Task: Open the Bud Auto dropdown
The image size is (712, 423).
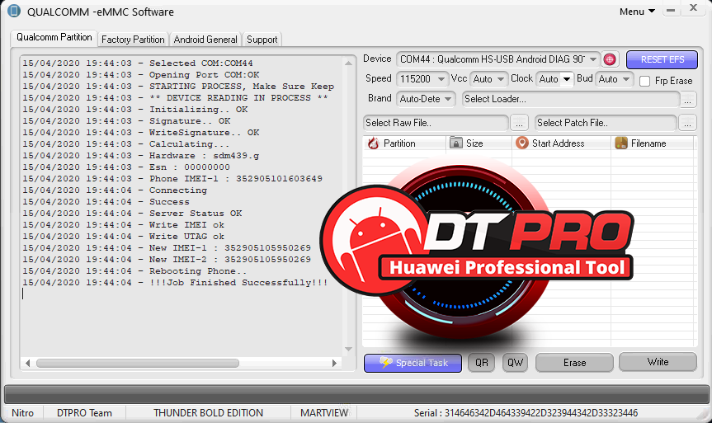Action: [x=626, y=79]
